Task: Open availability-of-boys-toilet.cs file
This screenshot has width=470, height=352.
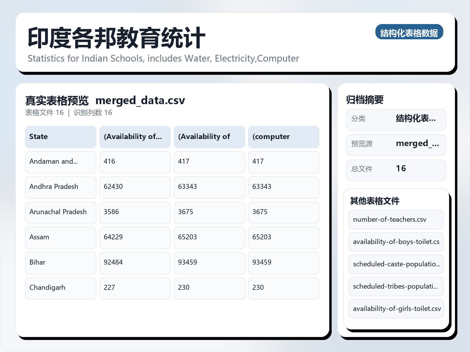Action: [x=396, y=242]
